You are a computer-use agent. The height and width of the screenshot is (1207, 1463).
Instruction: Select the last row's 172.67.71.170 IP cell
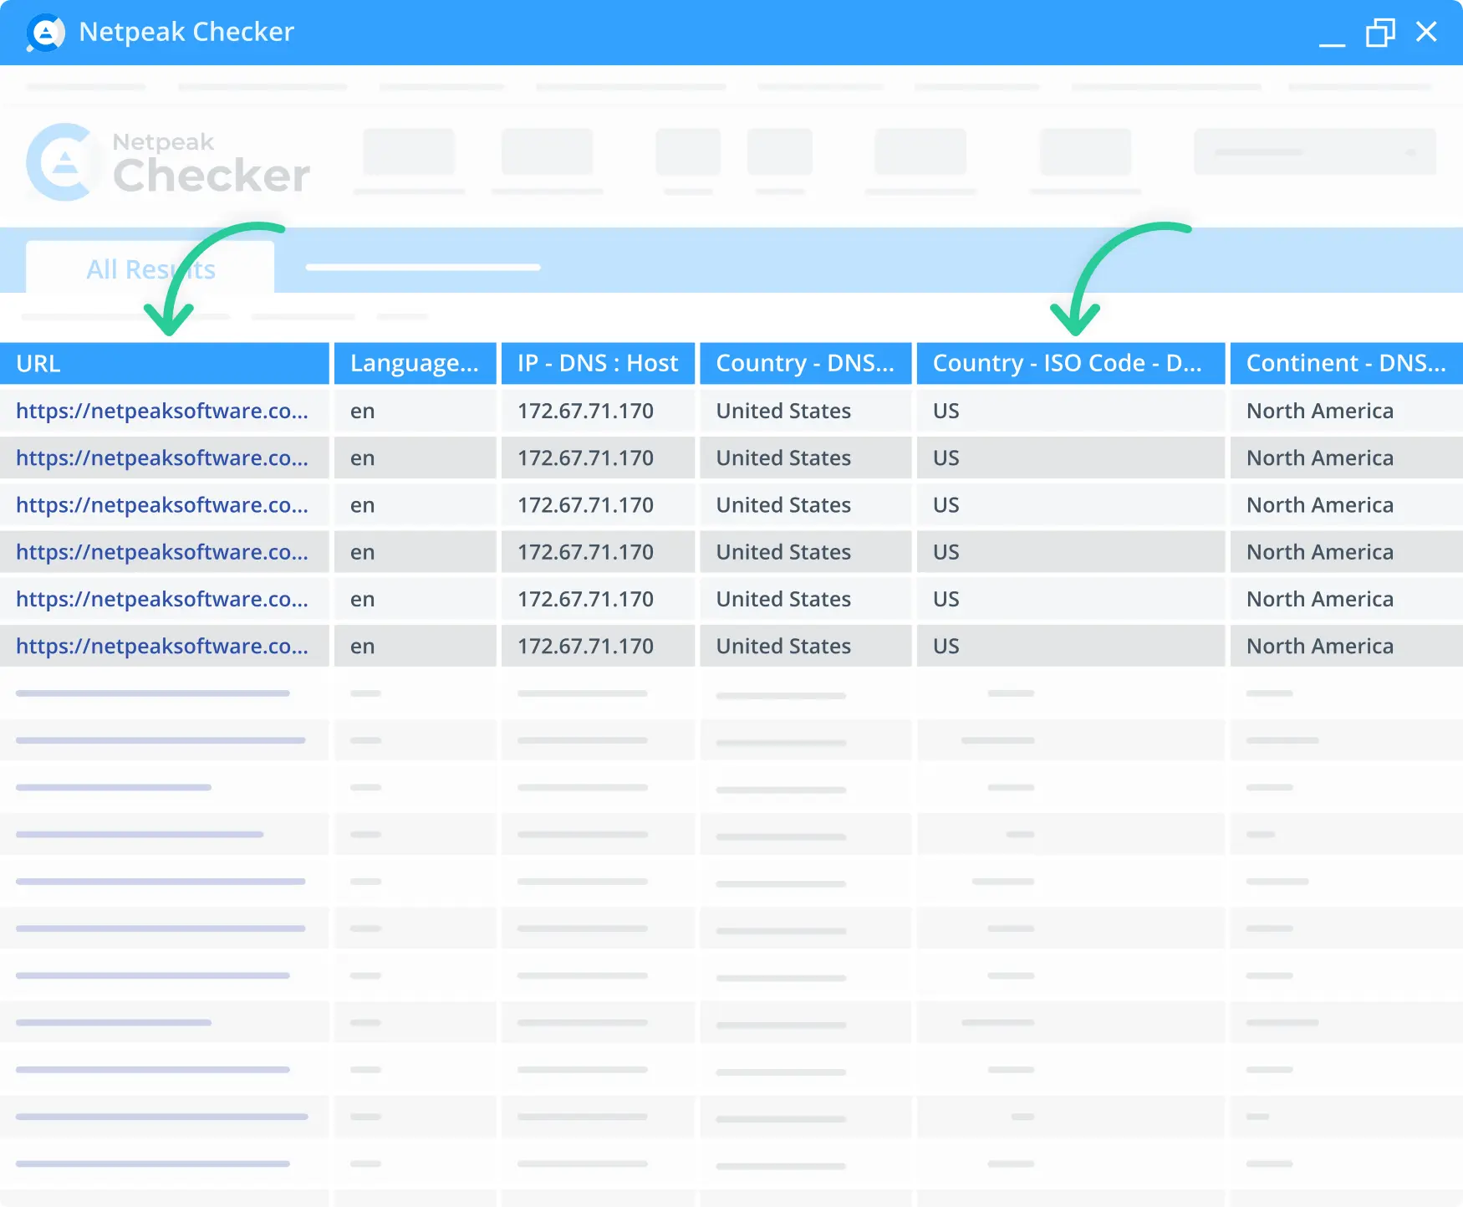(598, 646)
